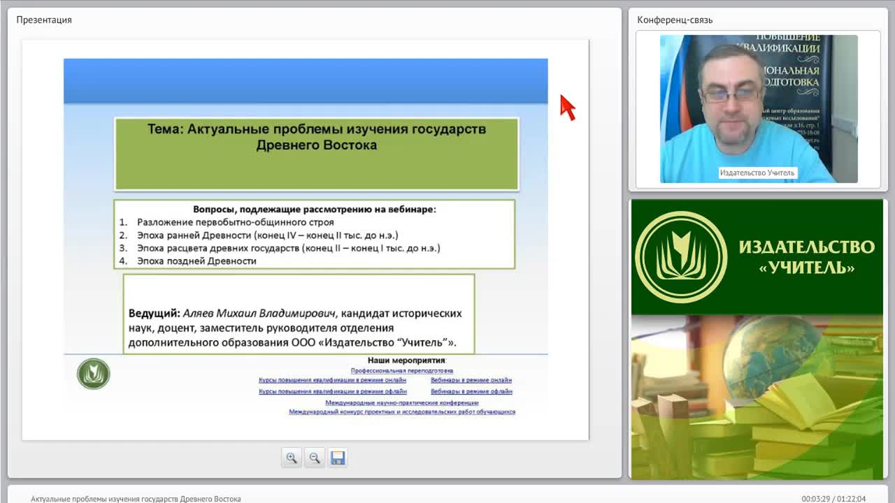The width and height of the screenshot is (895, 503).
Task: Click presenter name Аляев Михаил Владимирович
Action: point(260,314)
